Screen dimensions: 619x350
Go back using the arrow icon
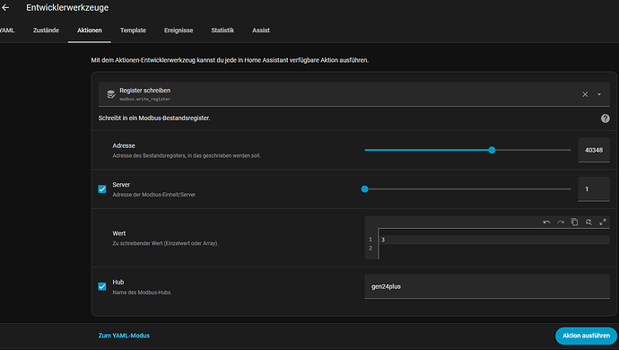(x=5, y=7)
